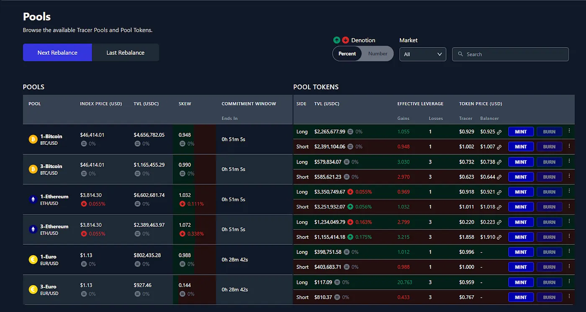This screenshot has width=586, height=312.
Task: Switch Denotion toggle to Number
Action: point(378,54)
